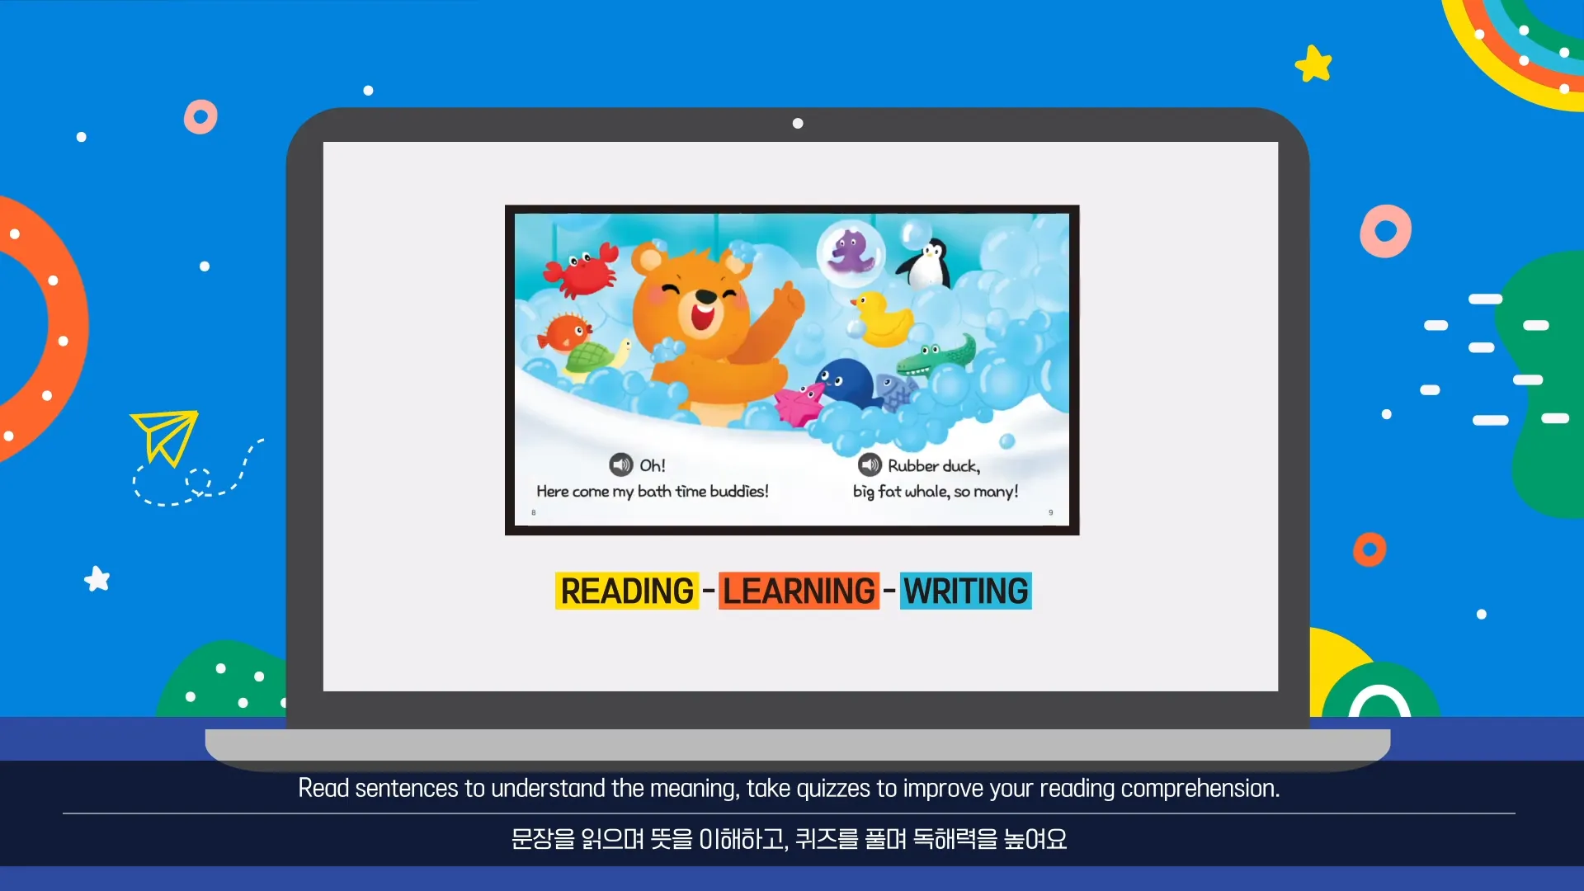
Task: Click the yellow star near the rainbow
Action: click(x=1313, y=64)
